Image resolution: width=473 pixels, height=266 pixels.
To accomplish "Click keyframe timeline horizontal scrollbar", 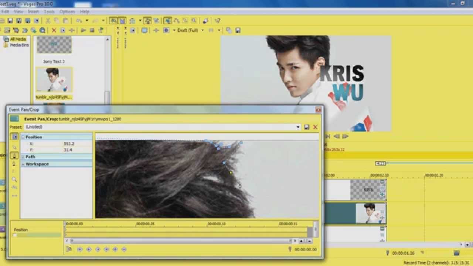I will [181, 241].
